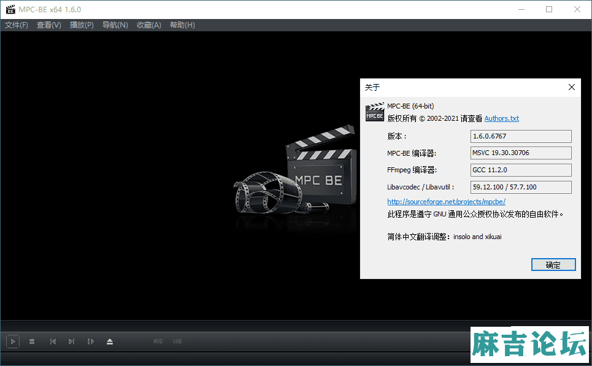Click the 确定 button in the About dialog
Image resolution: width=592 pixels, height=366 pixels.
tap(553, 265)
